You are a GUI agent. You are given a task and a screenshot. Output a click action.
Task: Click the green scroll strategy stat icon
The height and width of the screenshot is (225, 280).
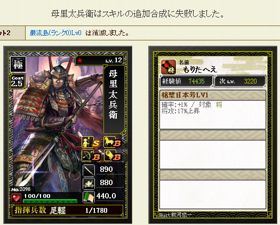(x=89, y=197)
